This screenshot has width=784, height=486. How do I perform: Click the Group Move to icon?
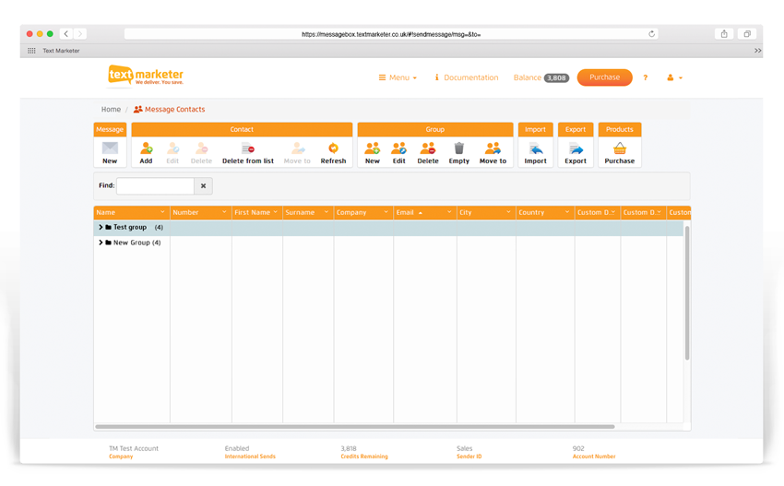click(x=493, y=148)
